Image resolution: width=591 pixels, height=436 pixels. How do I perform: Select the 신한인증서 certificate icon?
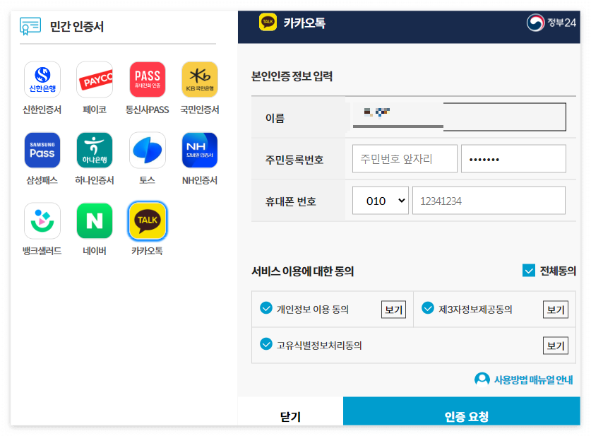coord(42,80)
